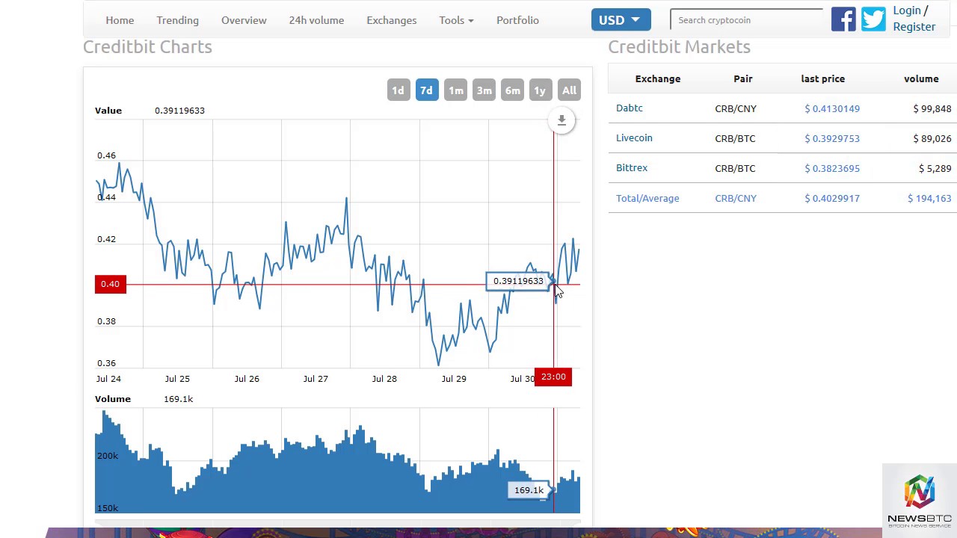Screen dimensions: 957x538
Task: Click the 23:00 red time marker
Action: (x=553, y=377)
